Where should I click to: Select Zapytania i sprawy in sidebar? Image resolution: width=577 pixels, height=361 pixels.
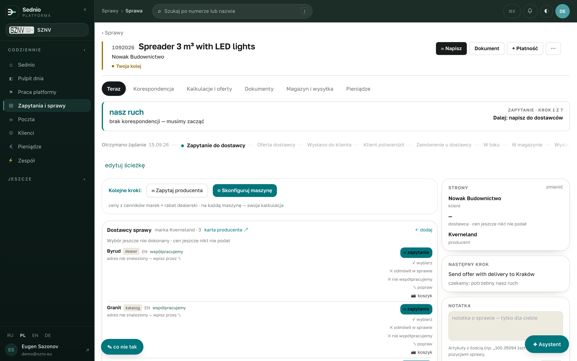click(47, 106)
